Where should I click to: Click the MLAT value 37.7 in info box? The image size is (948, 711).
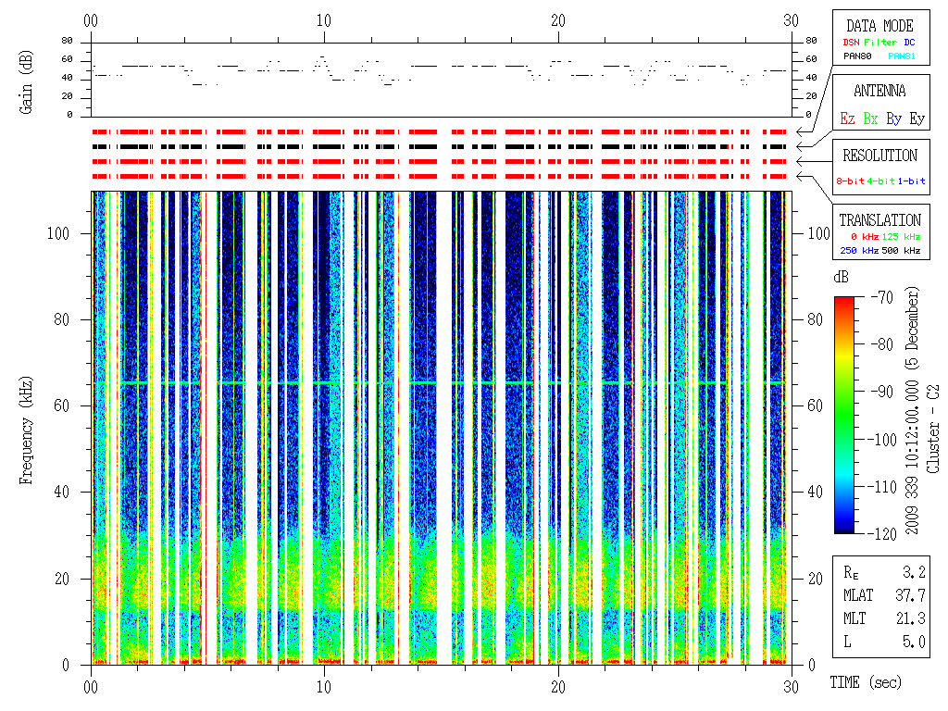913,594
